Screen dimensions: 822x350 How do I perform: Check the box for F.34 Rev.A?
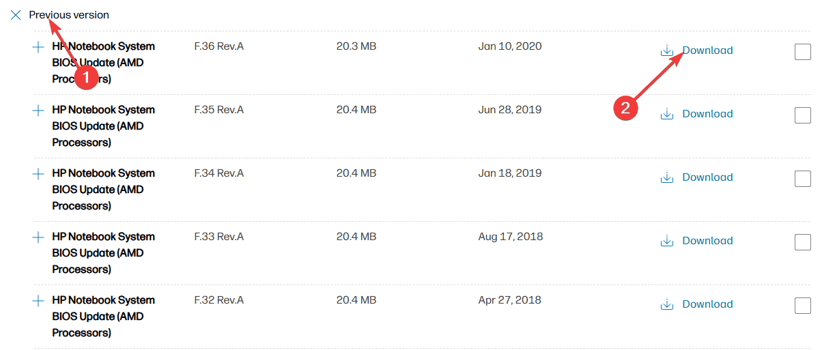(803, 179)
